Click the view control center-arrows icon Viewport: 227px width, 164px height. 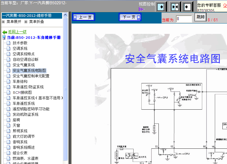click(175, 7)
